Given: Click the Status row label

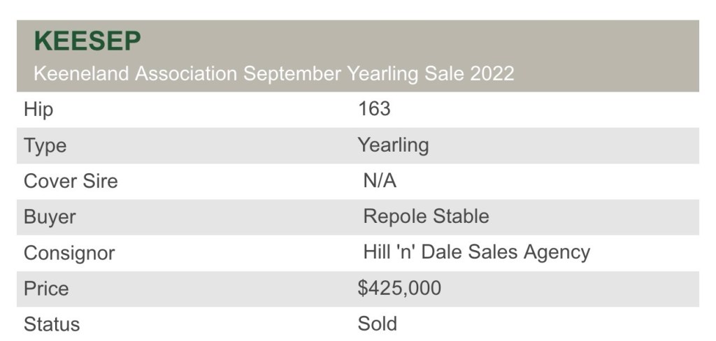Looking at the screenshot, I should click(x=52, y=324).
